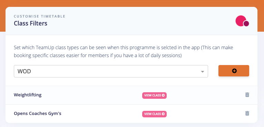Delete the Weightlifting filter with its trash icon

pos(247,95)
